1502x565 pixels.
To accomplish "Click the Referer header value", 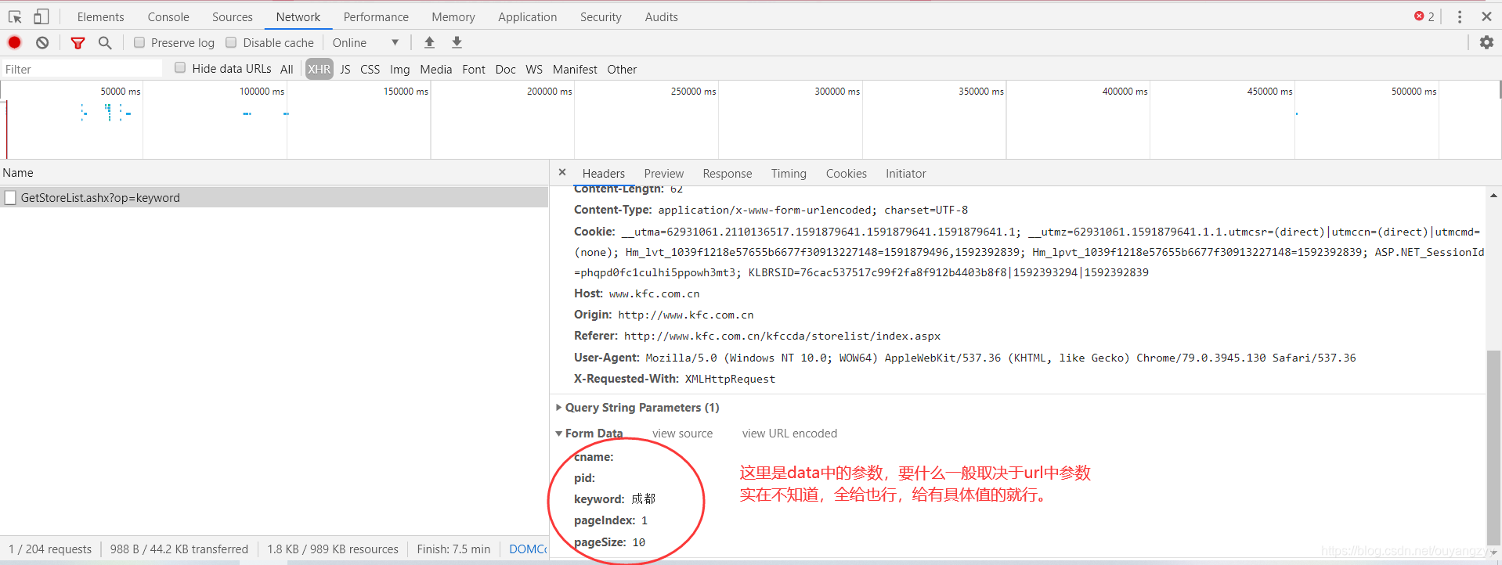I will [782, 336].
